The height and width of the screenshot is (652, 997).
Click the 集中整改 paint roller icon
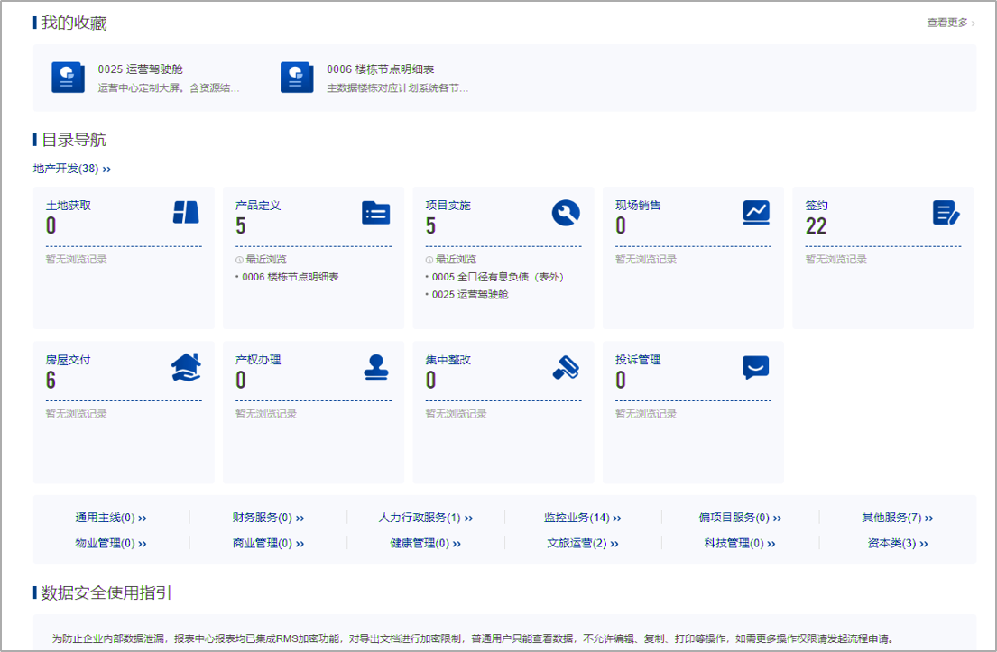click(566, 367)
